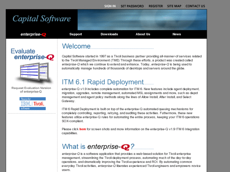Screen dimensions: 230x172
Task: Click the ITM 6.1 Rapid Deployment heading
Action: point(103,82)
